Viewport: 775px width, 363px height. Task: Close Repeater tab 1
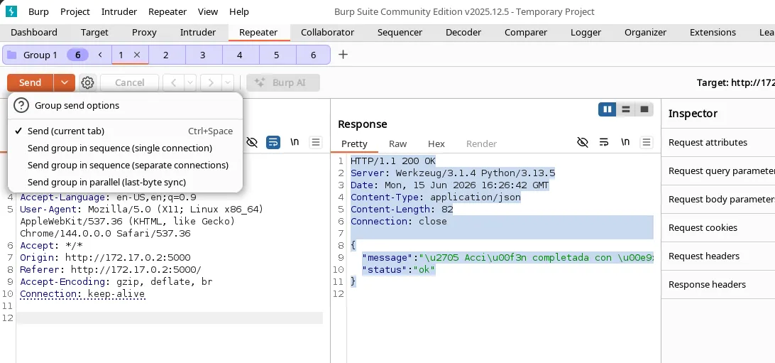(x=138, y=55)
